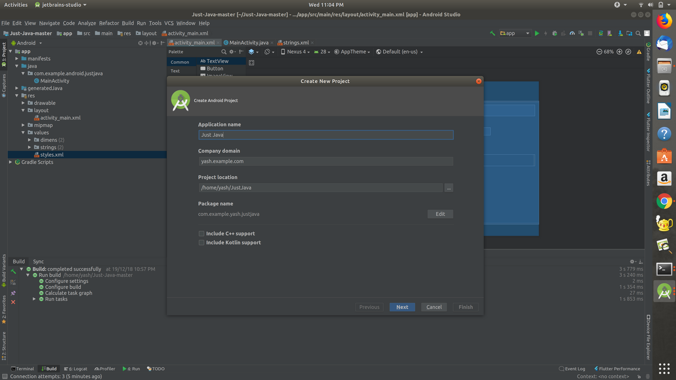
Task: Click the zoom in plus icon
Action: point(619,52)
